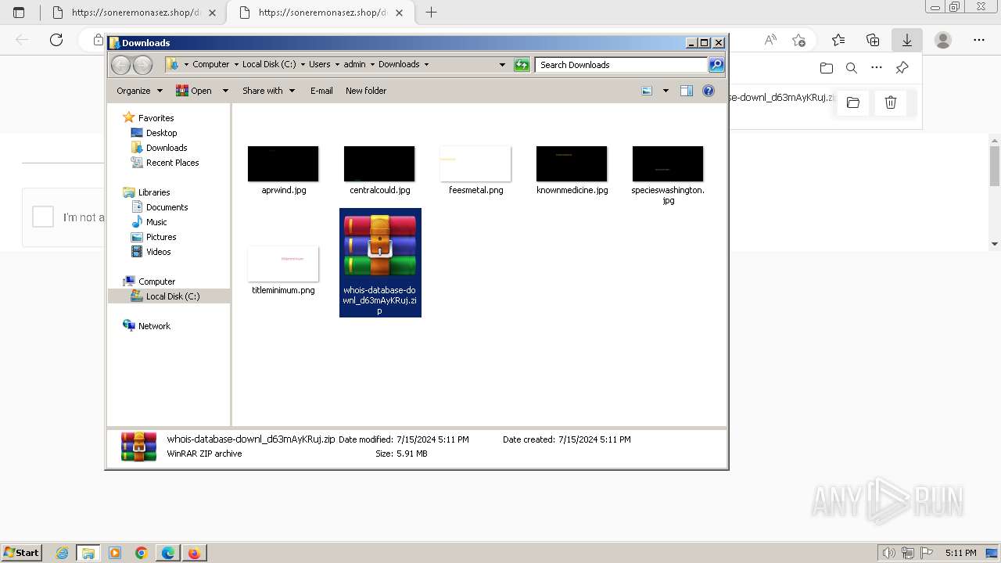The image size is (1001, 563).
Task: Toggle Read aloud icon in Edge
Action: tap(770, 40)
